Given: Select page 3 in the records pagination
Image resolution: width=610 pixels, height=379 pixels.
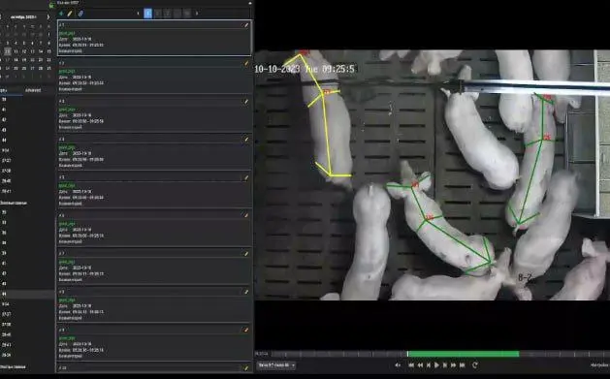Looking at the screenshot, I should [x=167, y=14].
